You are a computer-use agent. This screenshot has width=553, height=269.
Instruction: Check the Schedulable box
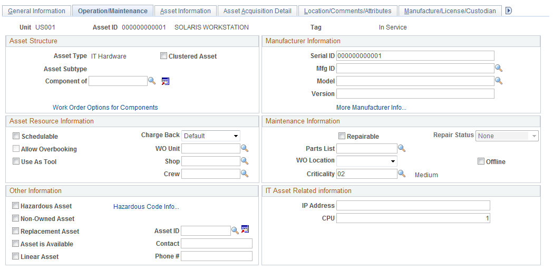click(16, 136)
